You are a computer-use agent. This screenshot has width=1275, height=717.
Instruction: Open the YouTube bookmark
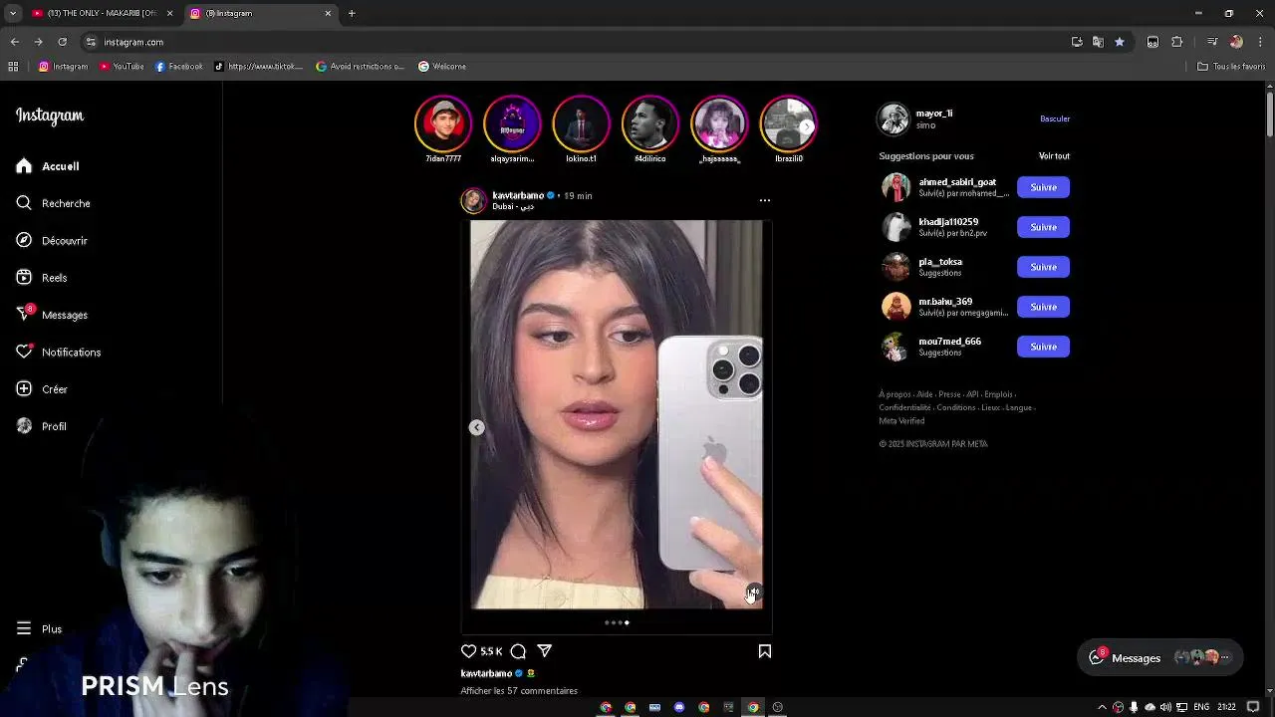coord(122,67)
